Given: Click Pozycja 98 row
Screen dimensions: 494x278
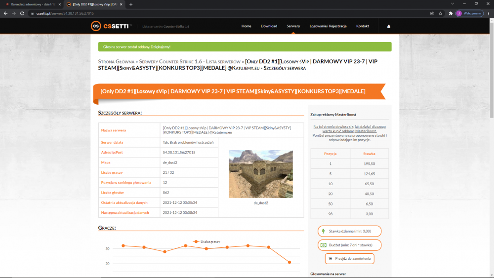Looking at the screenshot, I should tap(349, 214).
